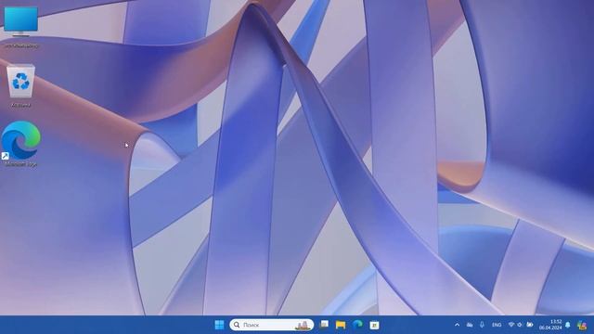
Task: Open Task View from the taskbar
Action: [324, 325]
